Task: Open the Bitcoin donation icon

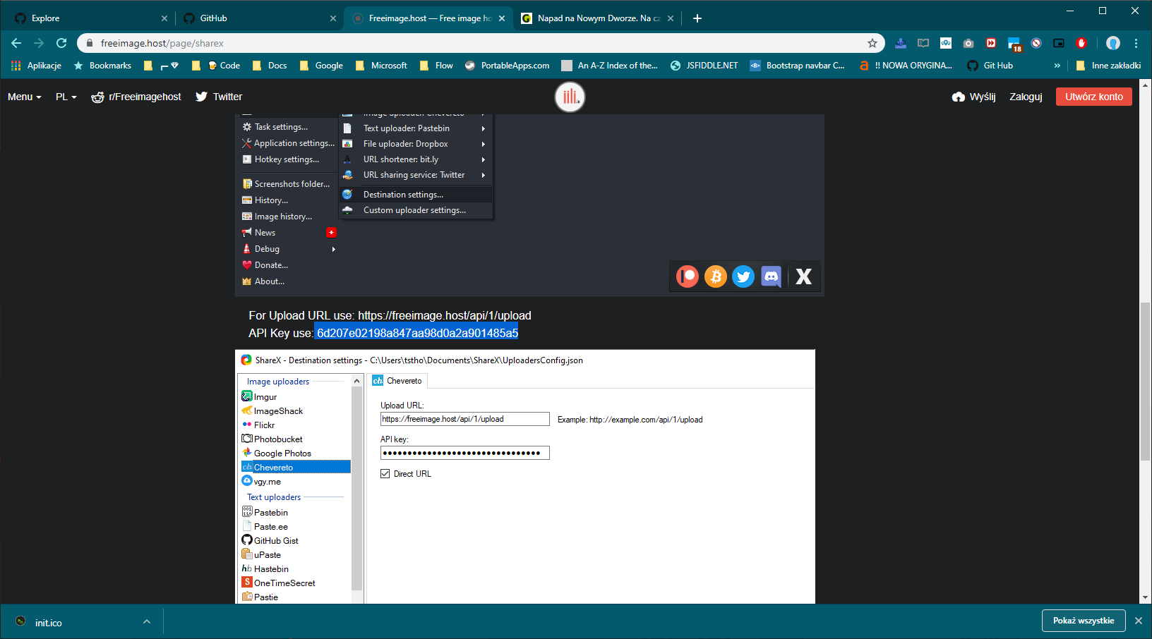Action: 716,276
